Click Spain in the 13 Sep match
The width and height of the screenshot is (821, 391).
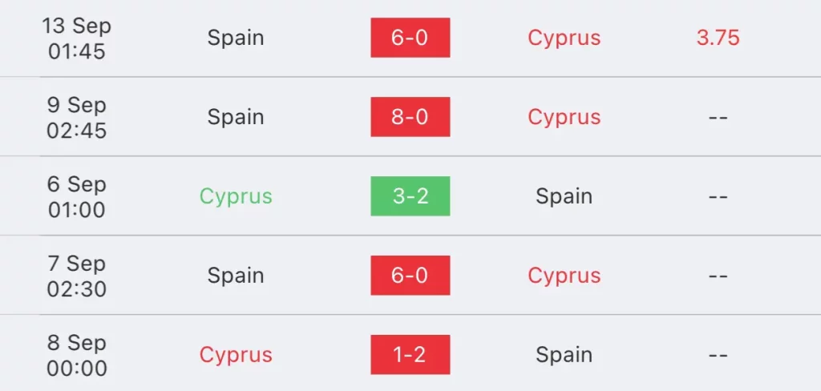236,38
